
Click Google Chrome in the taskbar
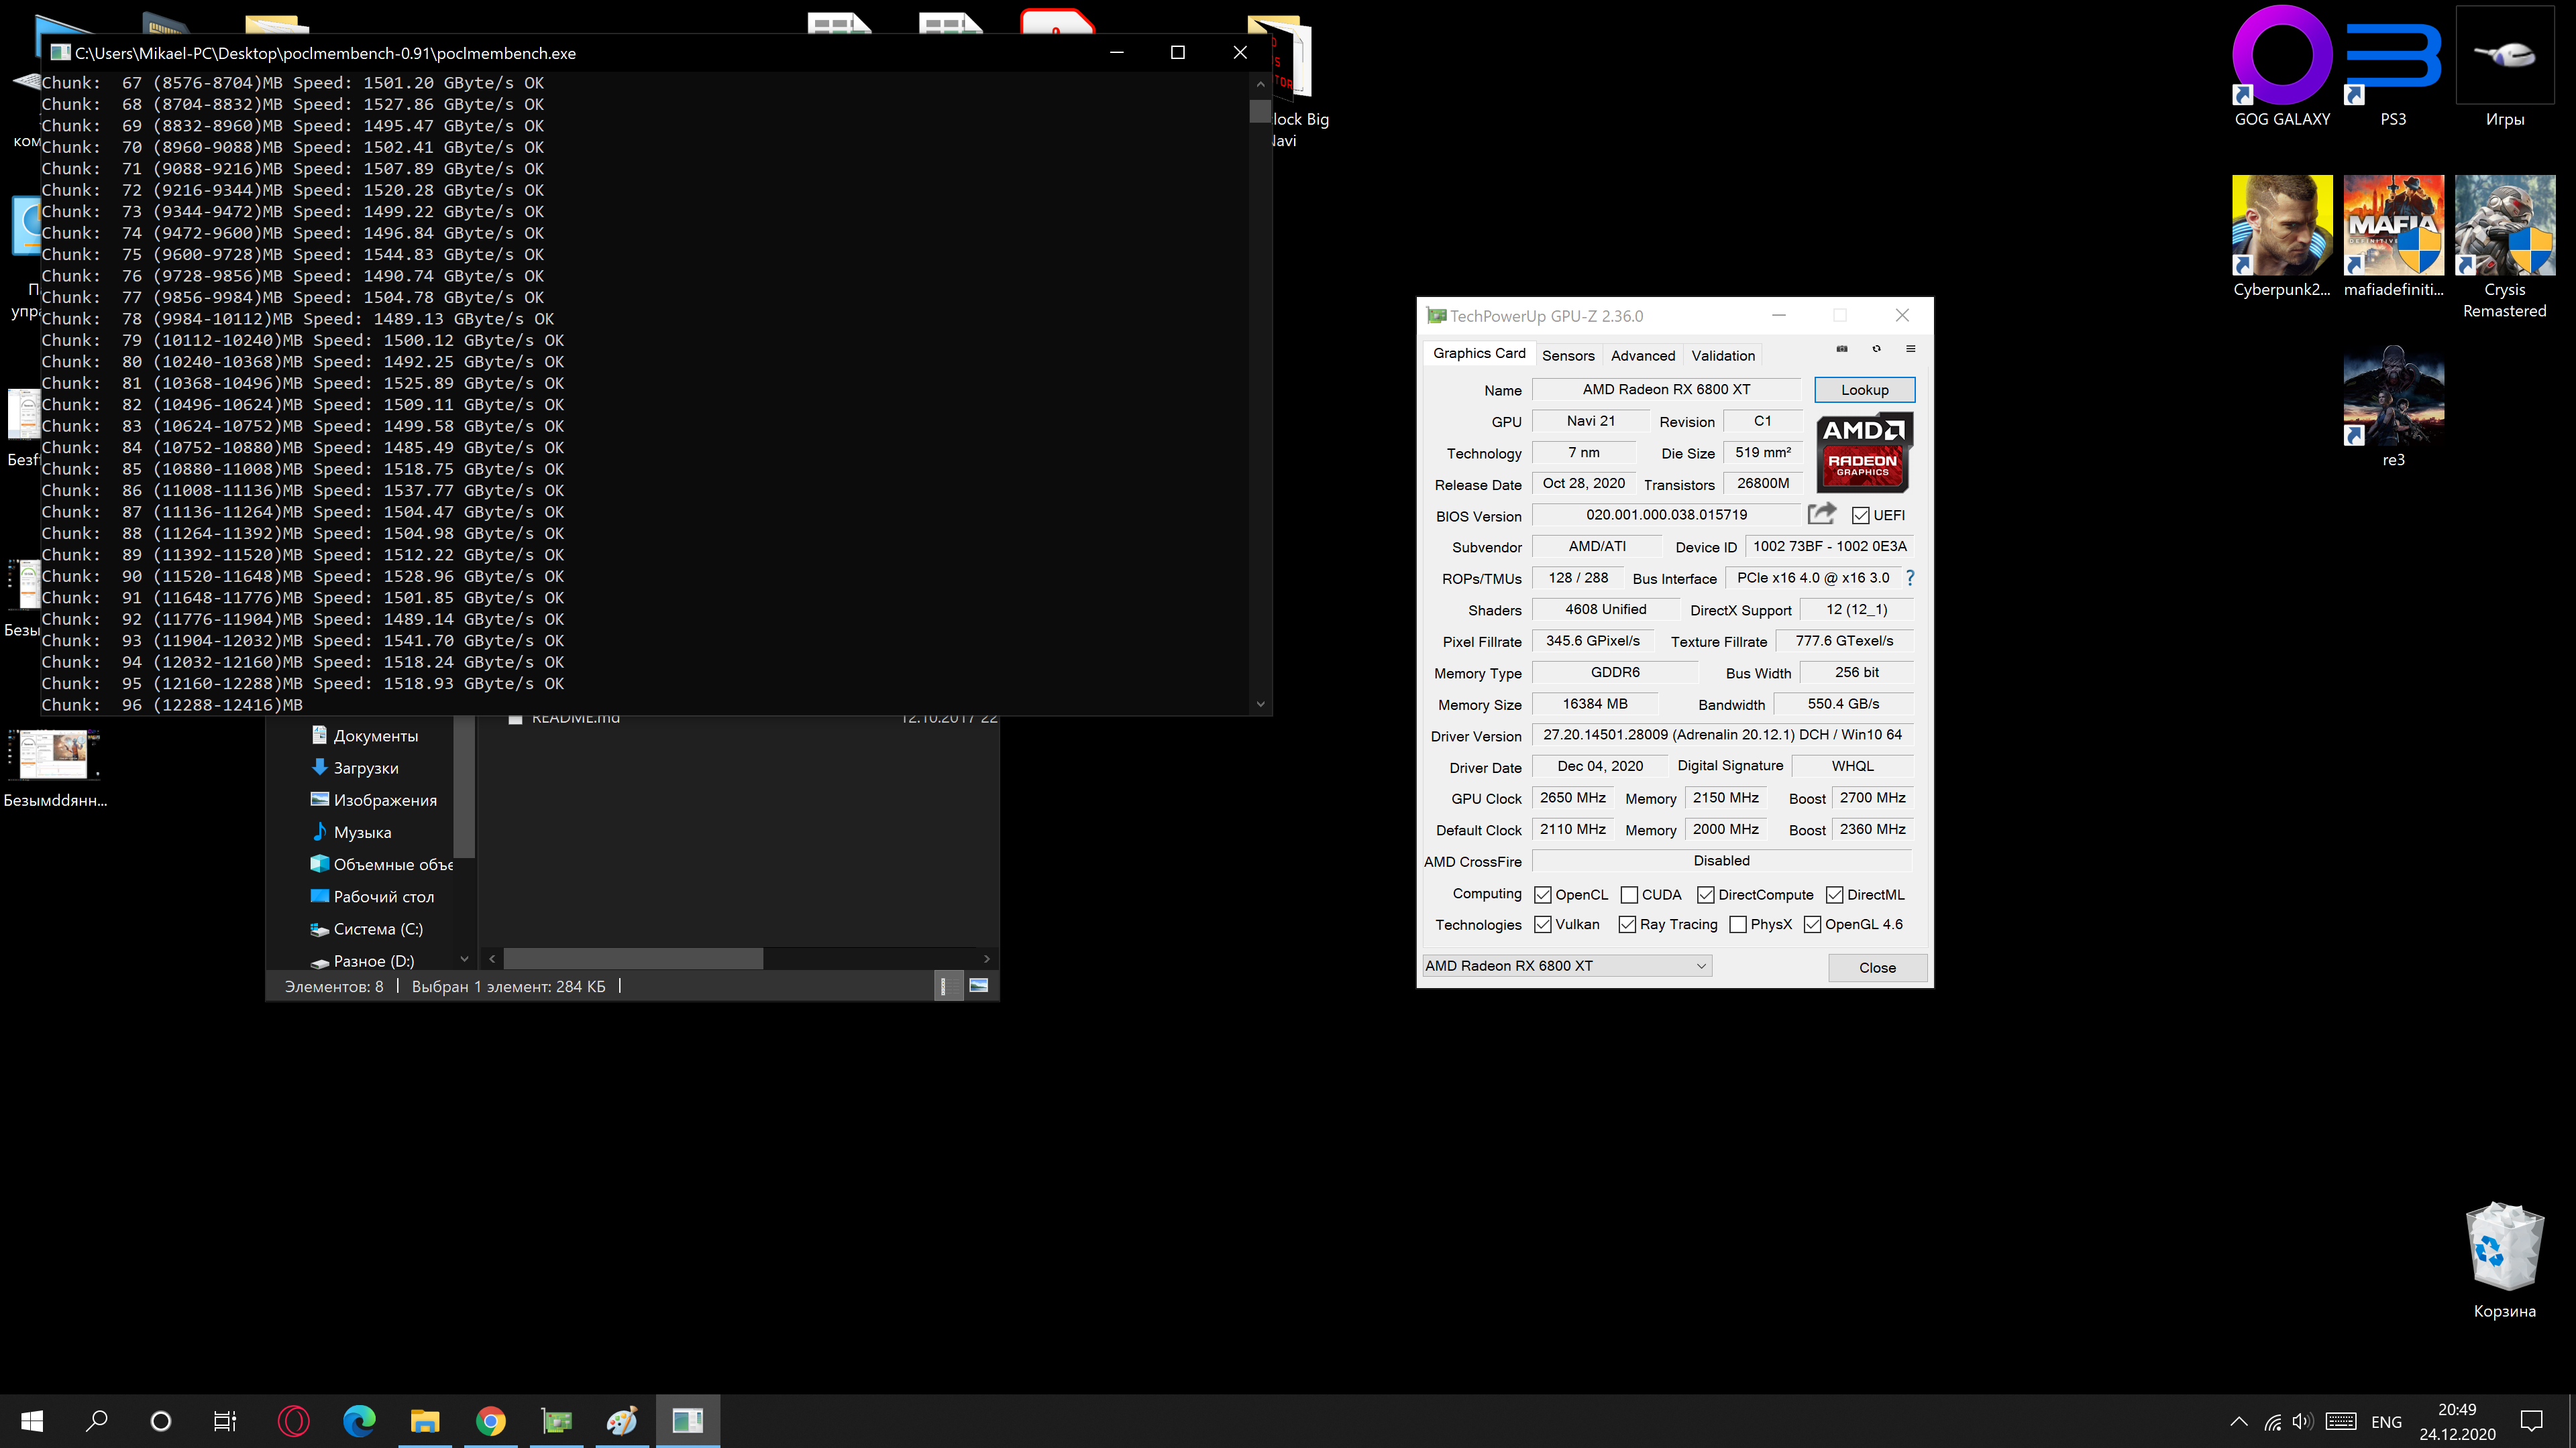pos(490,1420)
